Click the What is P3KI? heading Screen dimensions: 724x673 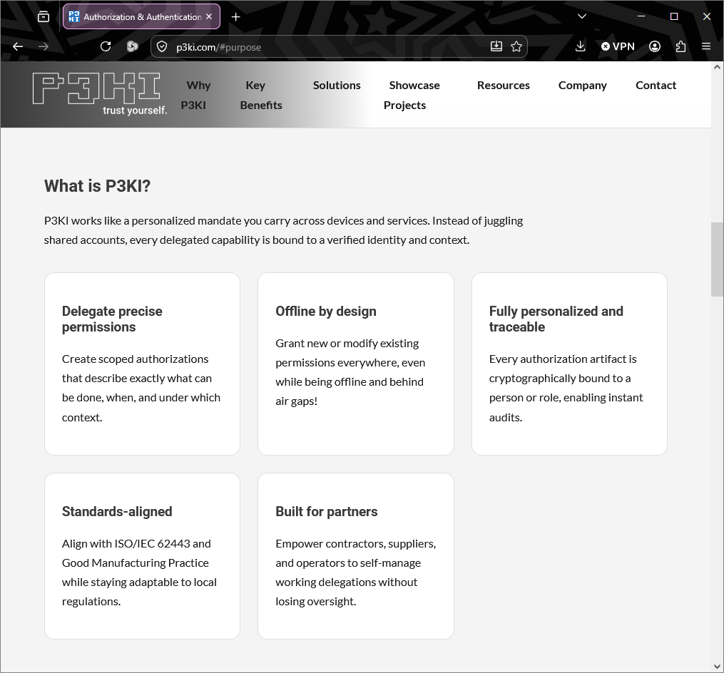click(98, 185)
